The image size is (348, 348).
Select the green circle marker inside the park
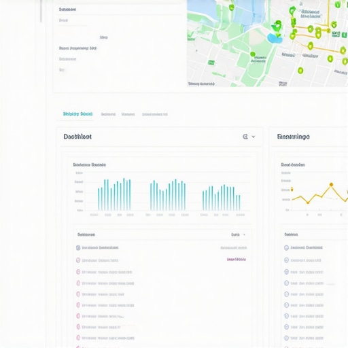(x=253, y=54)
